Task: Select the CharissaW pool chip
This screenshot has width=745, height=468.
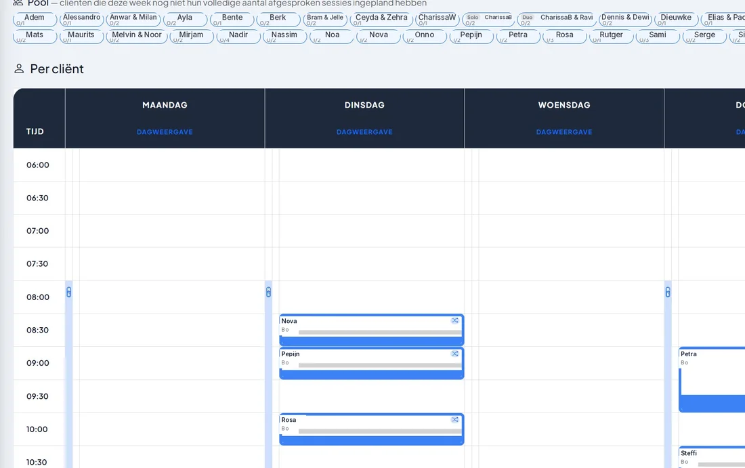Action: pos(438,20)
